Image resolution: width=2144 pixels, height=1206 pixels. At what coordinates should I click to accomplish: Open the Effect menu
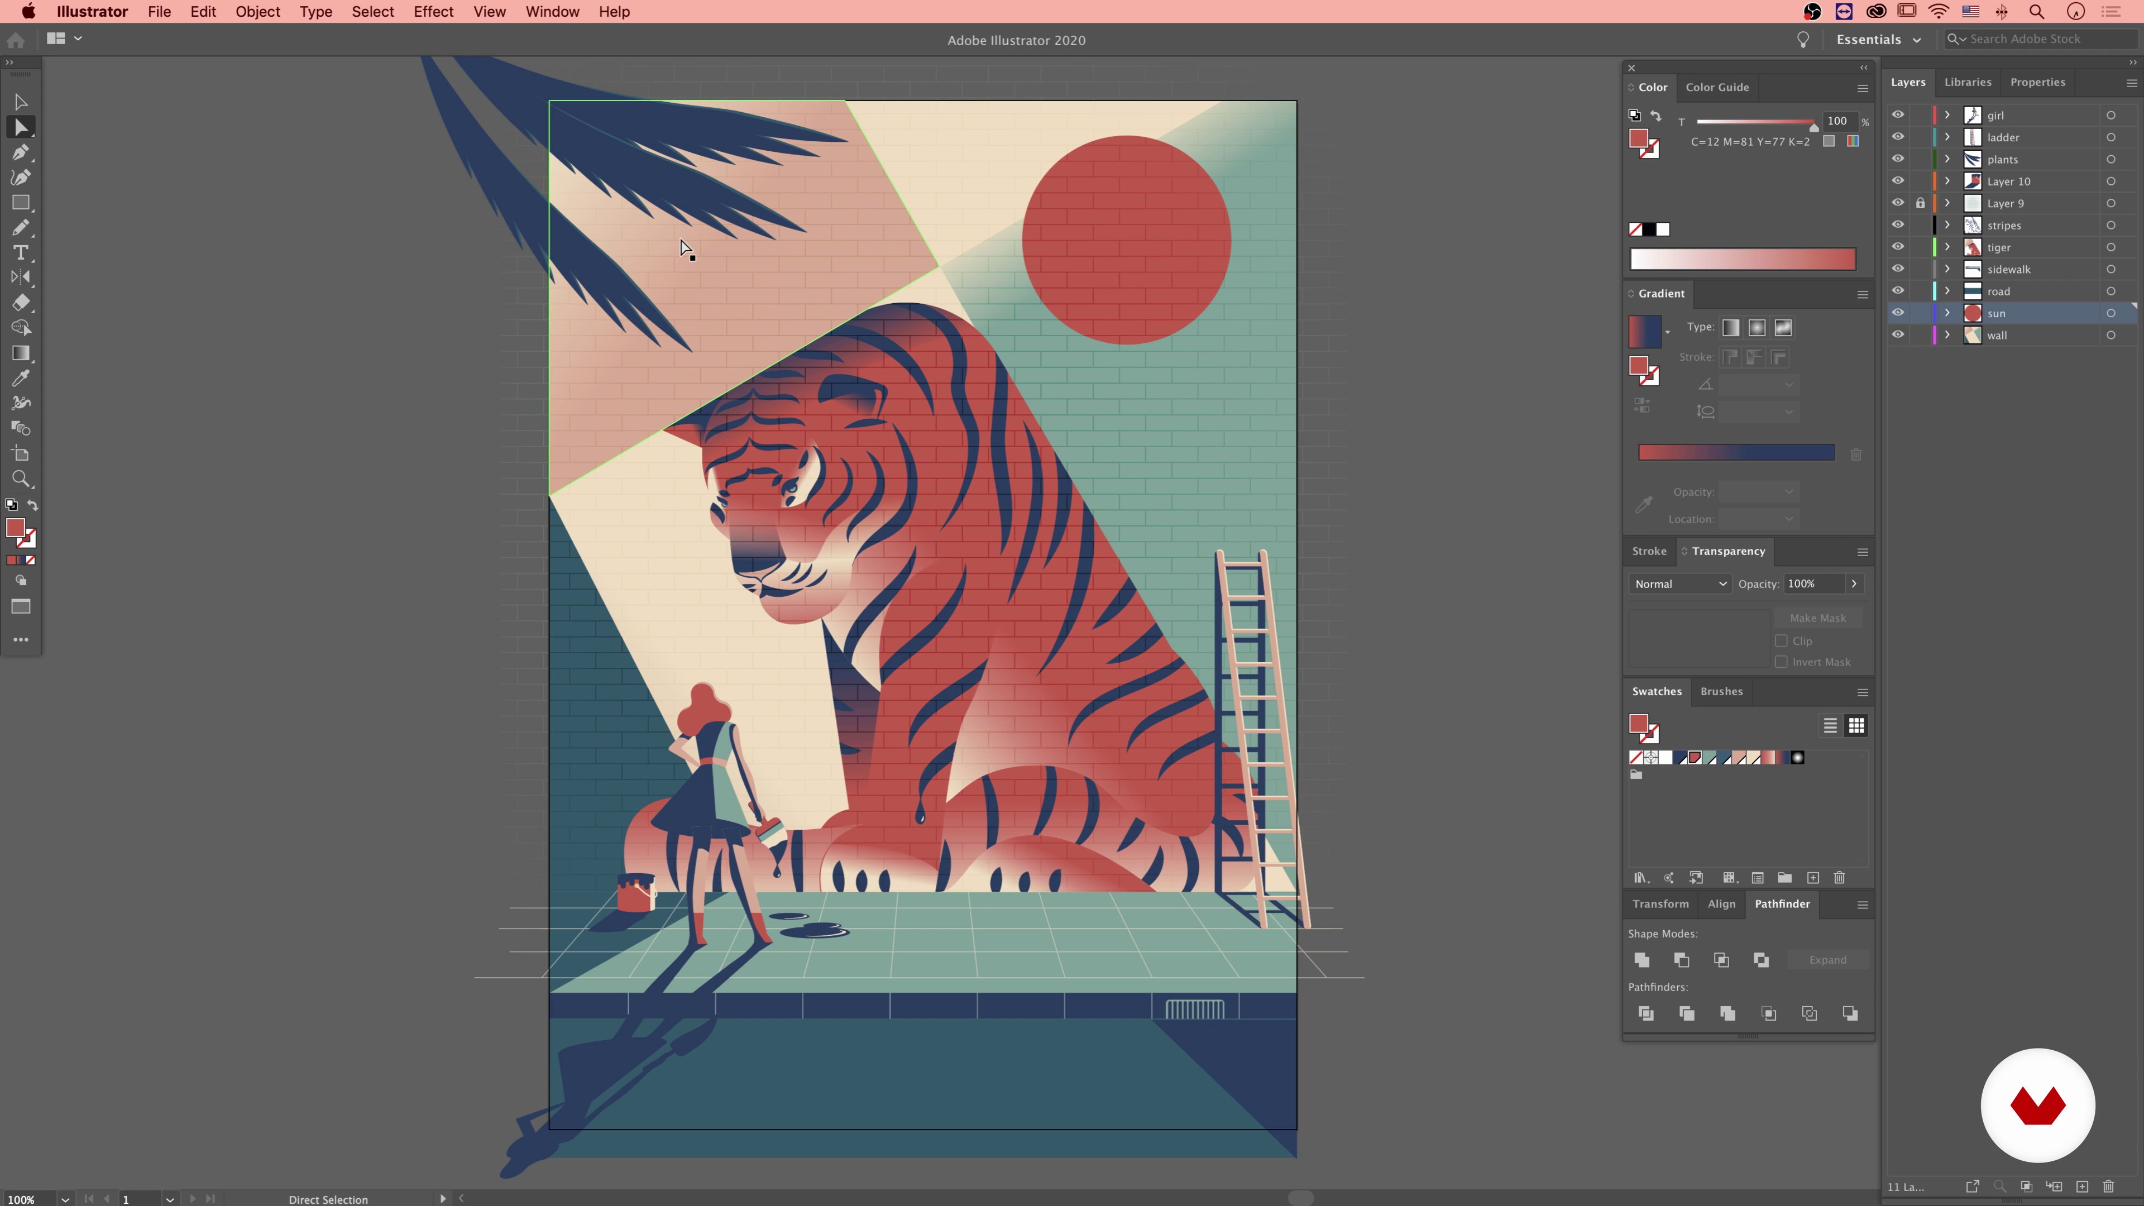click(x=433, y=12)
